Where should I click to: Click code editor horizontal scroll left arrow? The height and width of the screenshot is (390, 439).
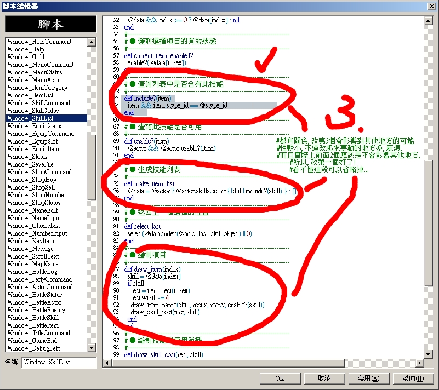107,363
